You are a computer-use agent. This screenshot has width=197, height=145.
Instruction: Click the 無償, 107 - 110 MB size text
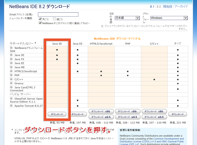click(154, 122)
